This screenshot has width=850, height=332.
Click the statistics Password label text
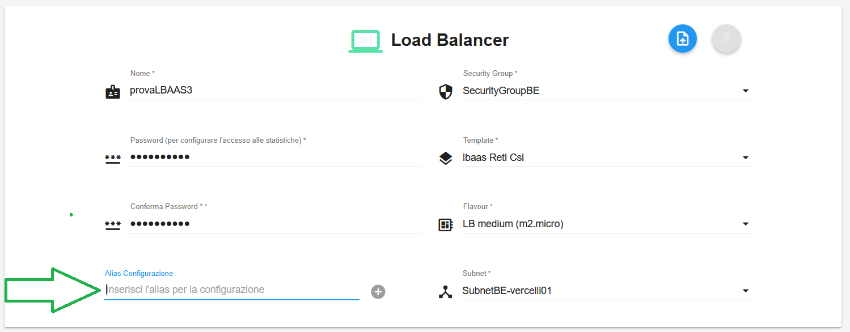[x=218, y=141]
